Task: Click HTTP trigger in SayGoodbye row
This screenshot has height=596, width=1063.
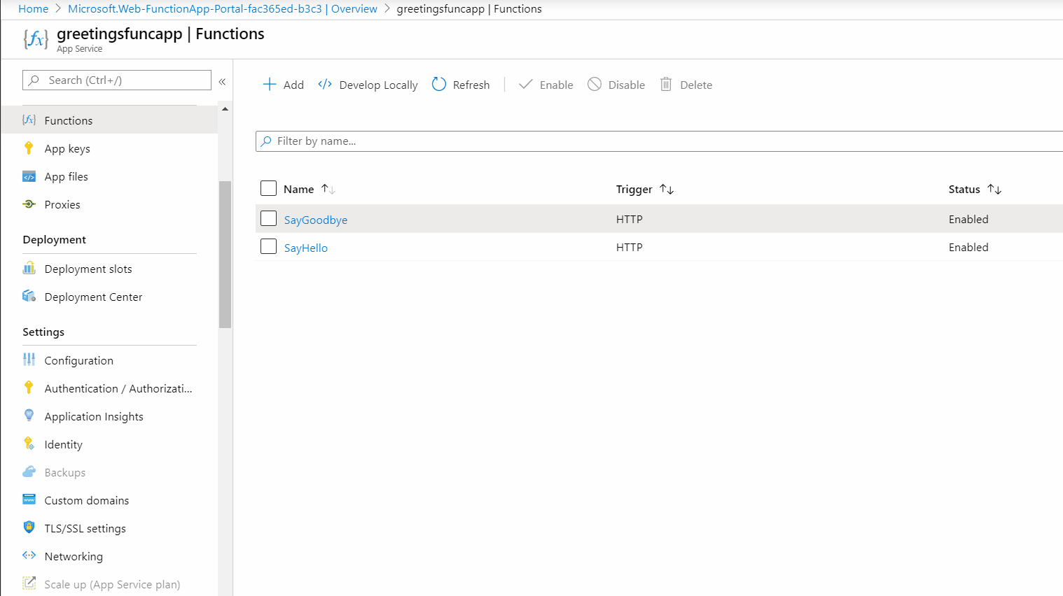Action: 630,219
